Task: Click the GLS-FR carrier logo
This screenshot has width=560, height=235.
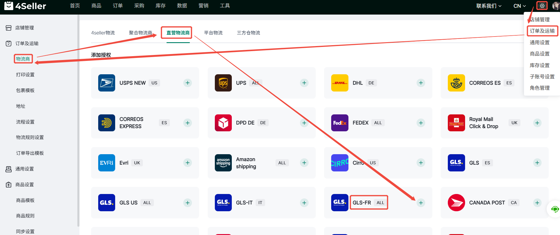Action: 340,203
